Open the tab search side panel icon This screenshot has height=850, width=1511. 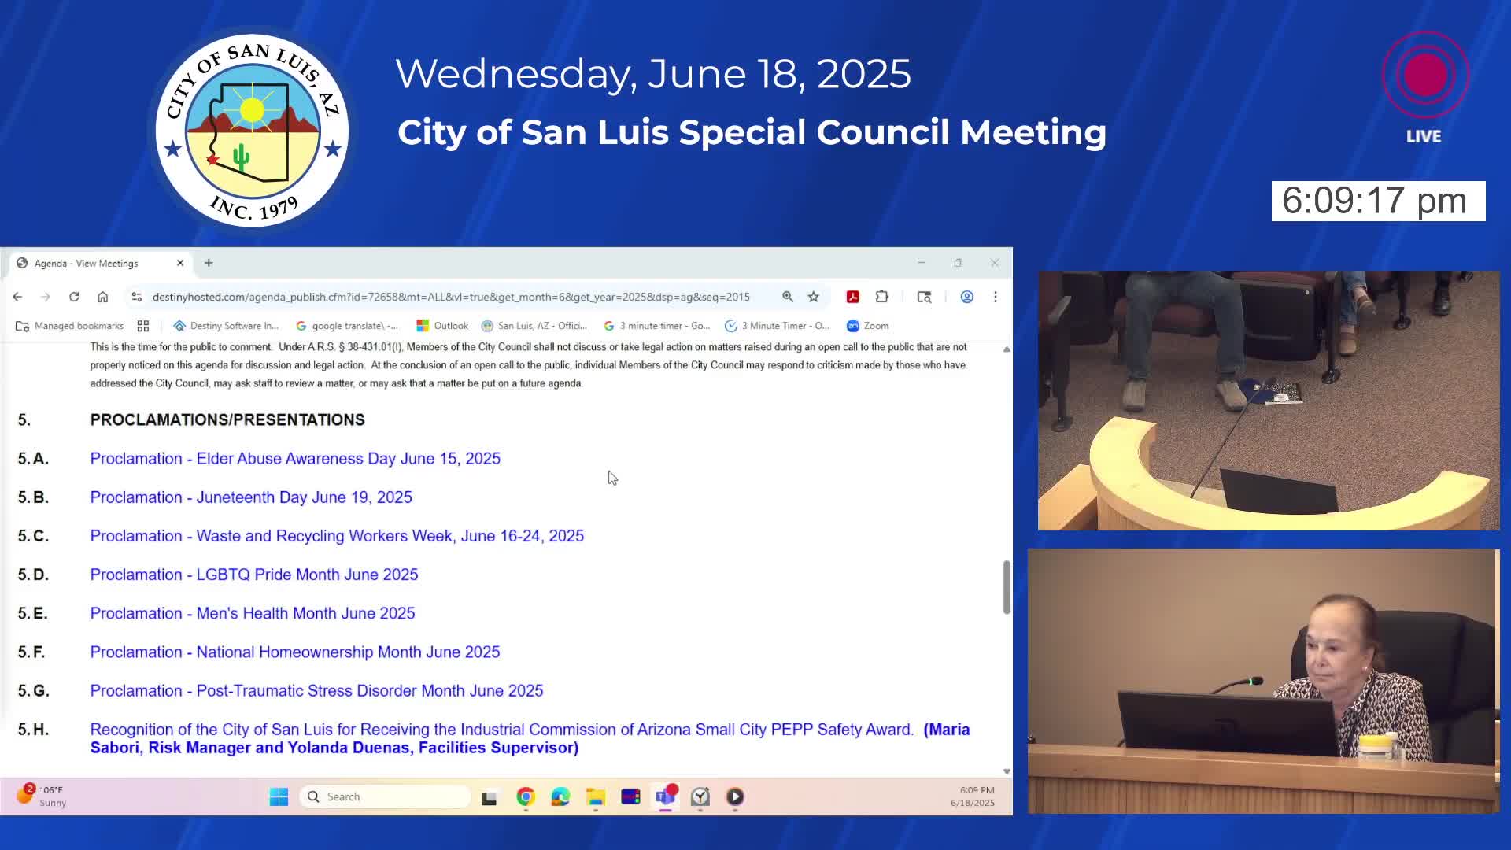(x=925, y=297)
